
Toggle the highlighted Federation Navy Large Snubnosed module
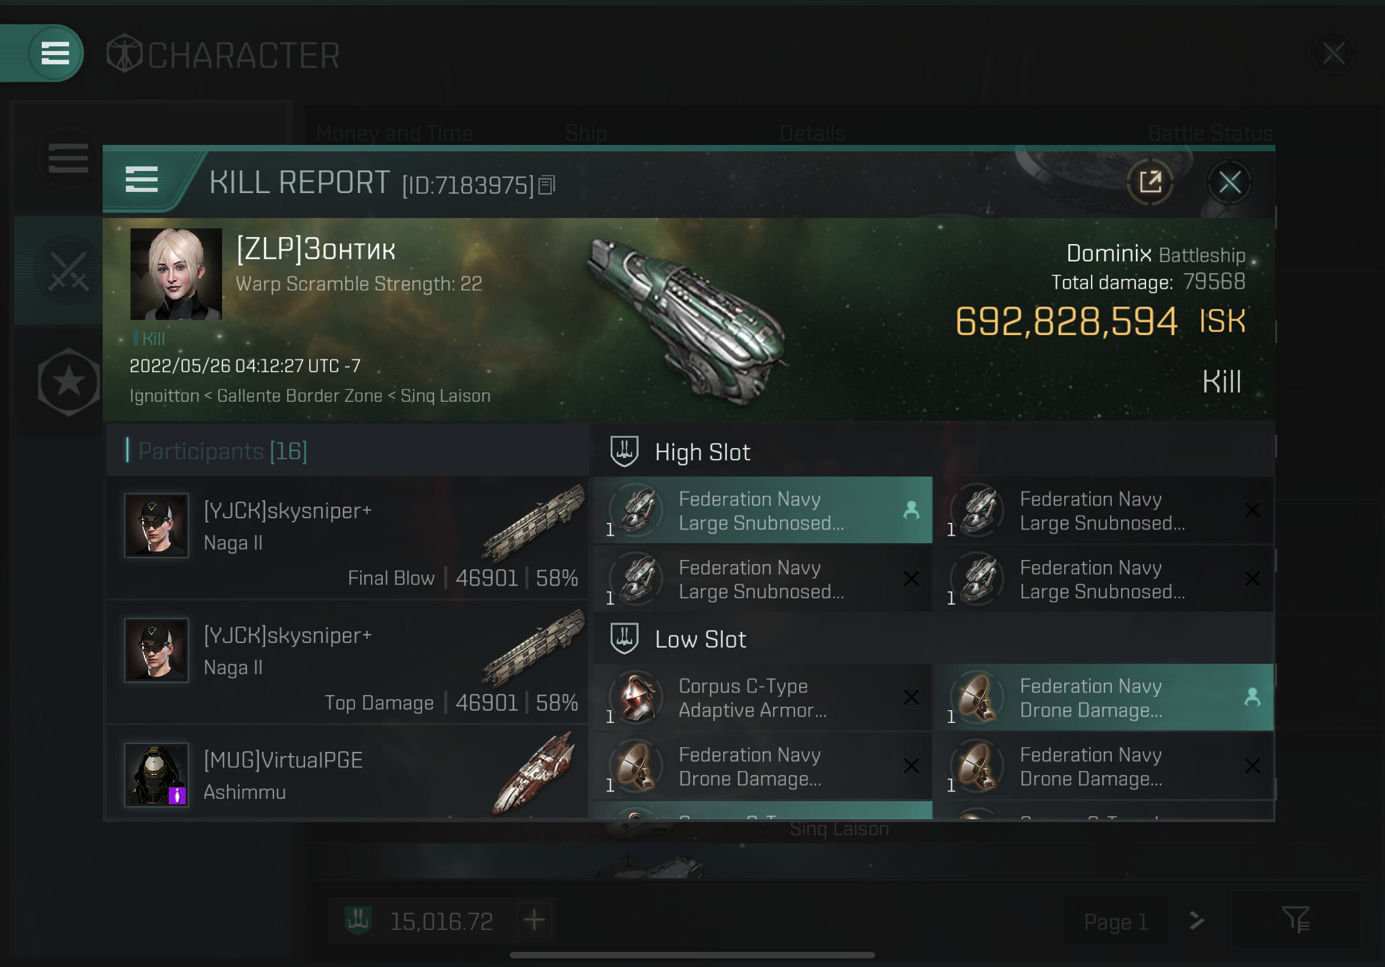tap(763, 511)
